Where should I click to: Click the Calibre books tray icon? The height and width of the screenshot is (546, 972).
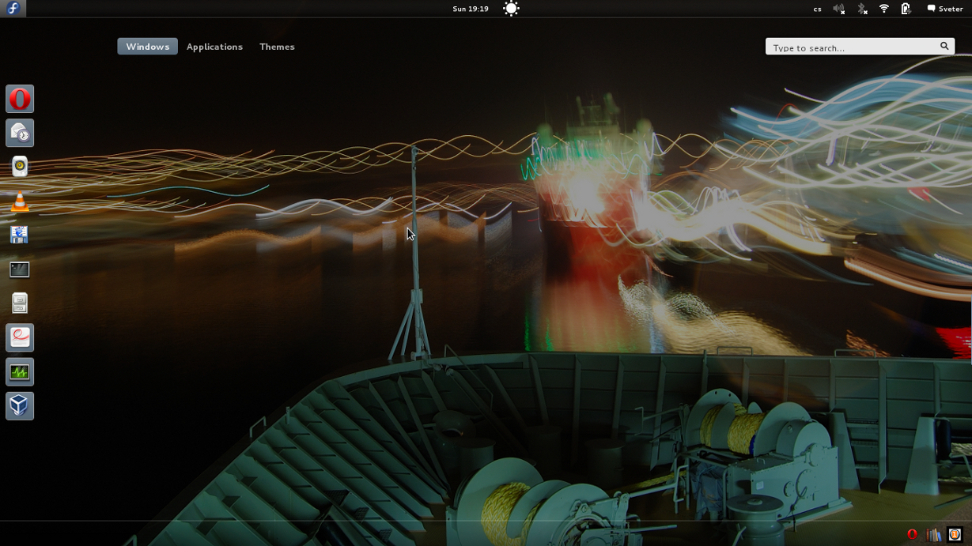(934, 535)
